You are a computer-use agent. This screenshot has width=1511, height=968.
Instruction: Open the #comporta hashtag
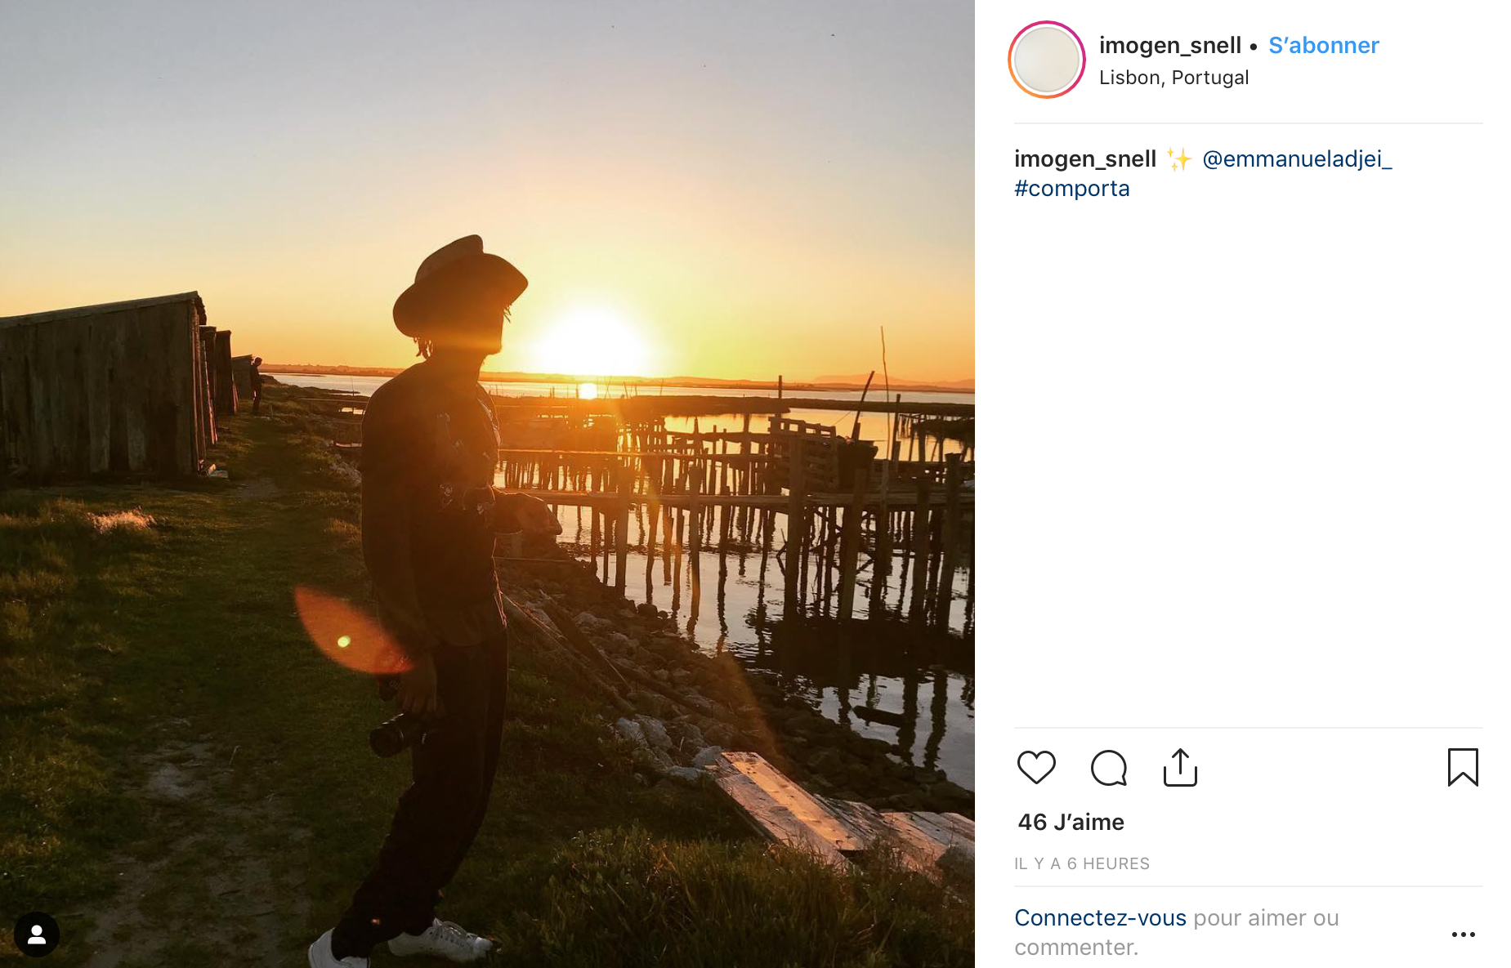pyautogui.click(x=1072, y=189)
